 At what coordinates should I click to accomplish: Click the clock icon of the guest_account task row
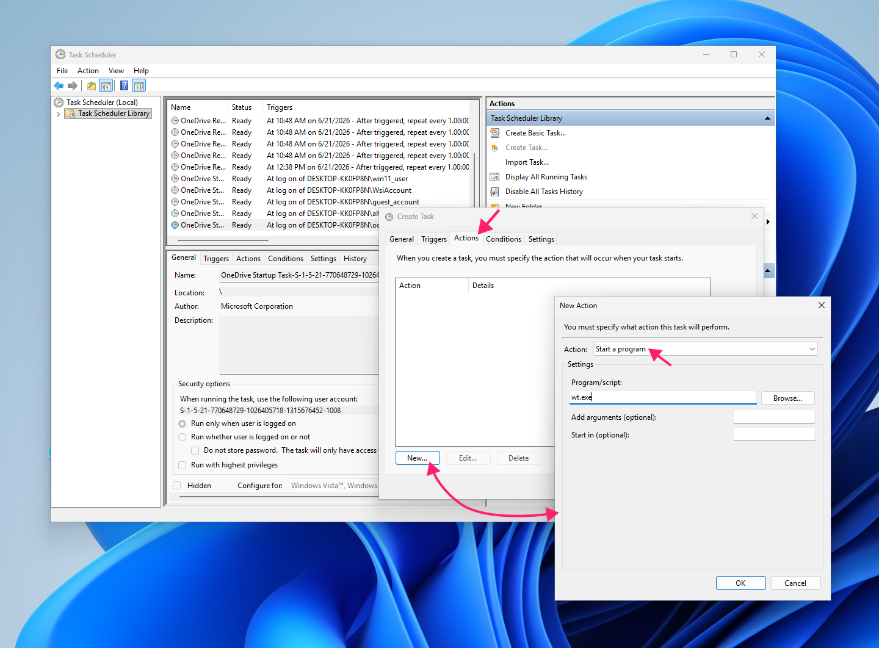175,202
